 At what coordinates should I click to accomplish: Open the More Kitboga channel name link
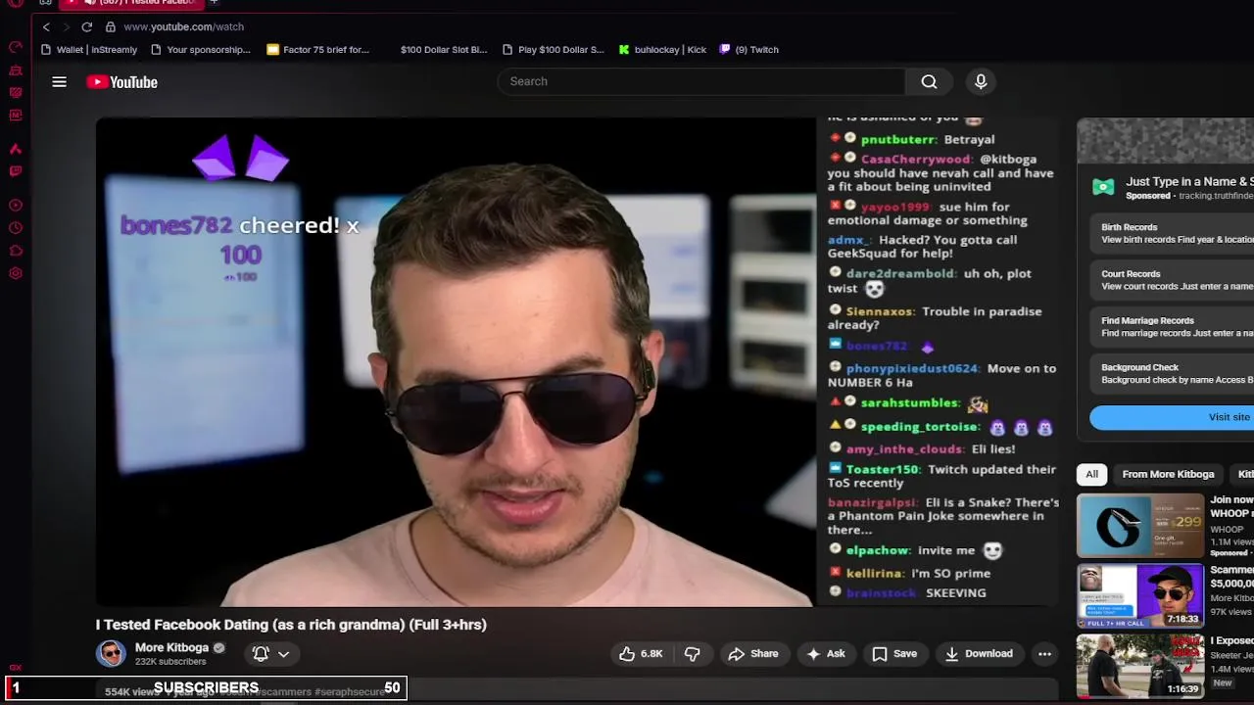[x=171, y=648]
